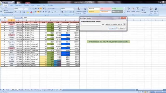Toggle Italic formatting

click(x=18, y=12)
